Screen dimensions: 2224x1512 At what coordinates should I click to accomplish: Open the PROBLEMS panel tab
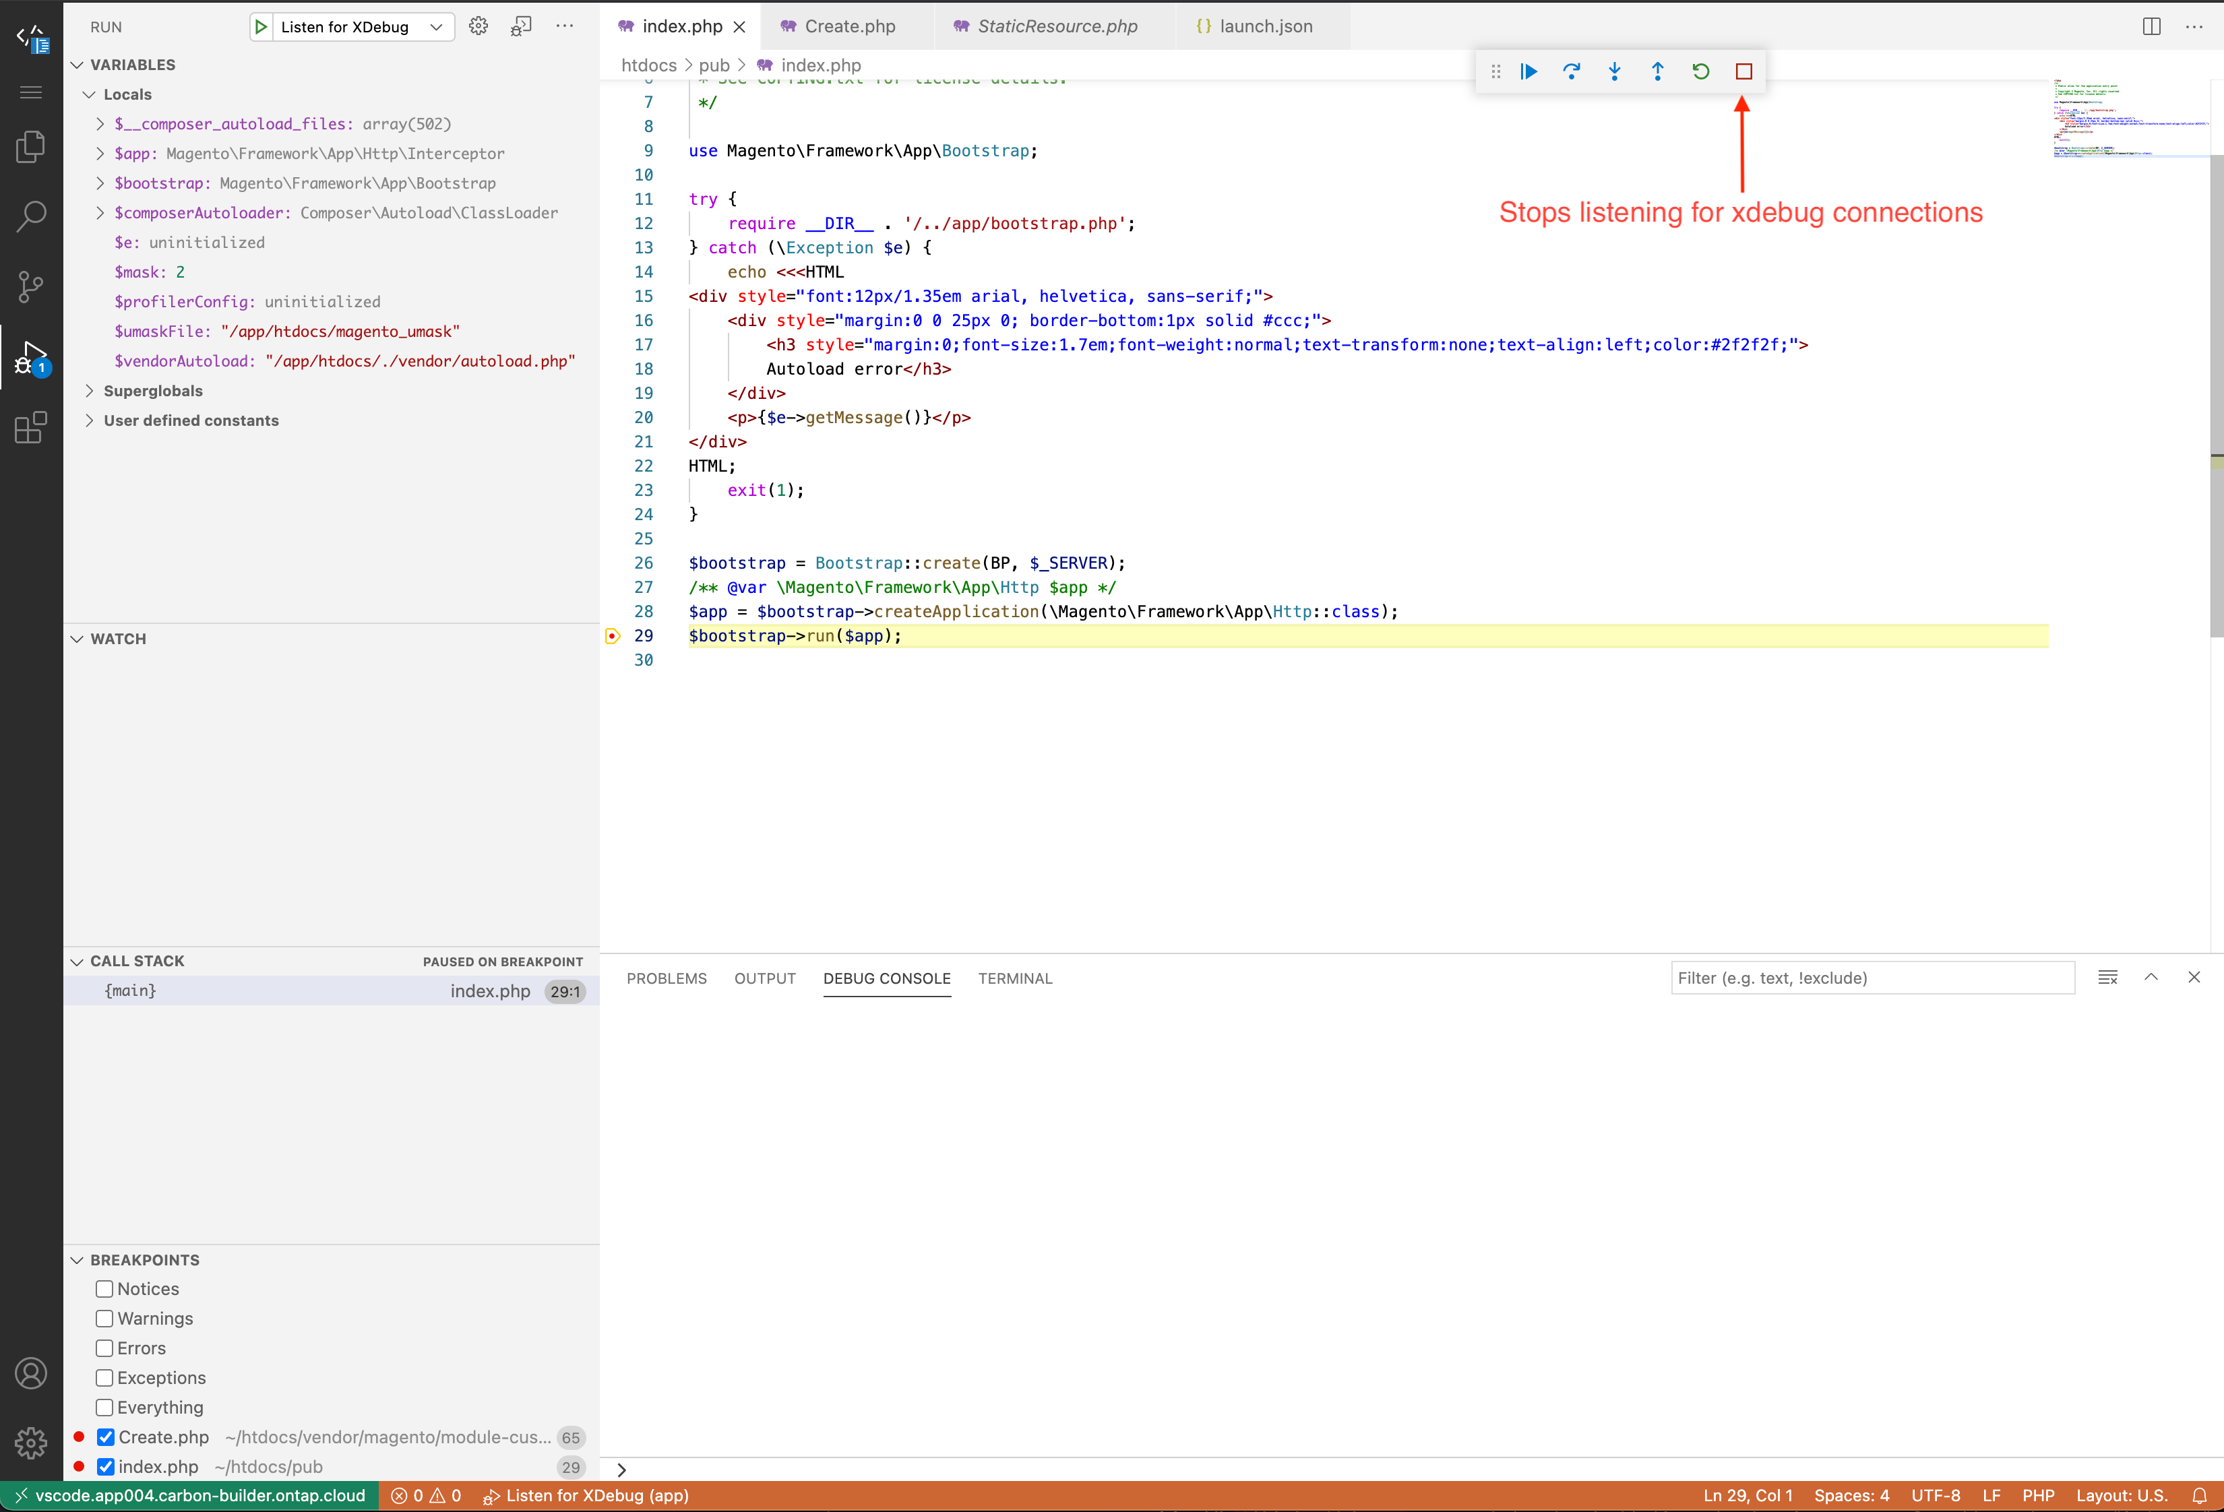pyautogui.click(x=667, y=978)
